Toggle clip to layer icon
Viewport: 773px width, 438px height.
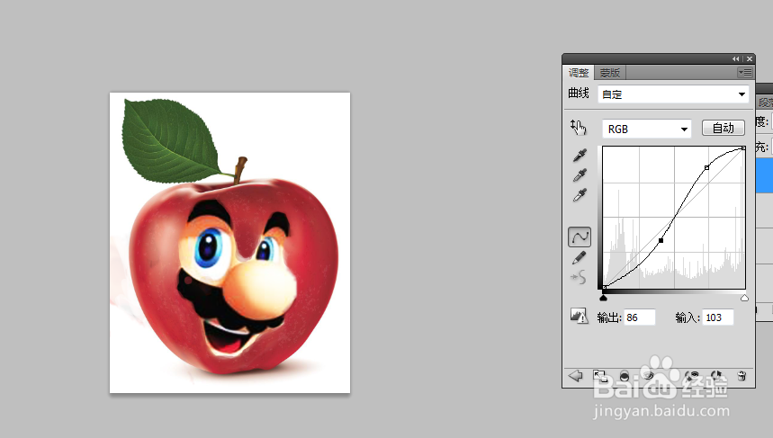coord(625,377)
